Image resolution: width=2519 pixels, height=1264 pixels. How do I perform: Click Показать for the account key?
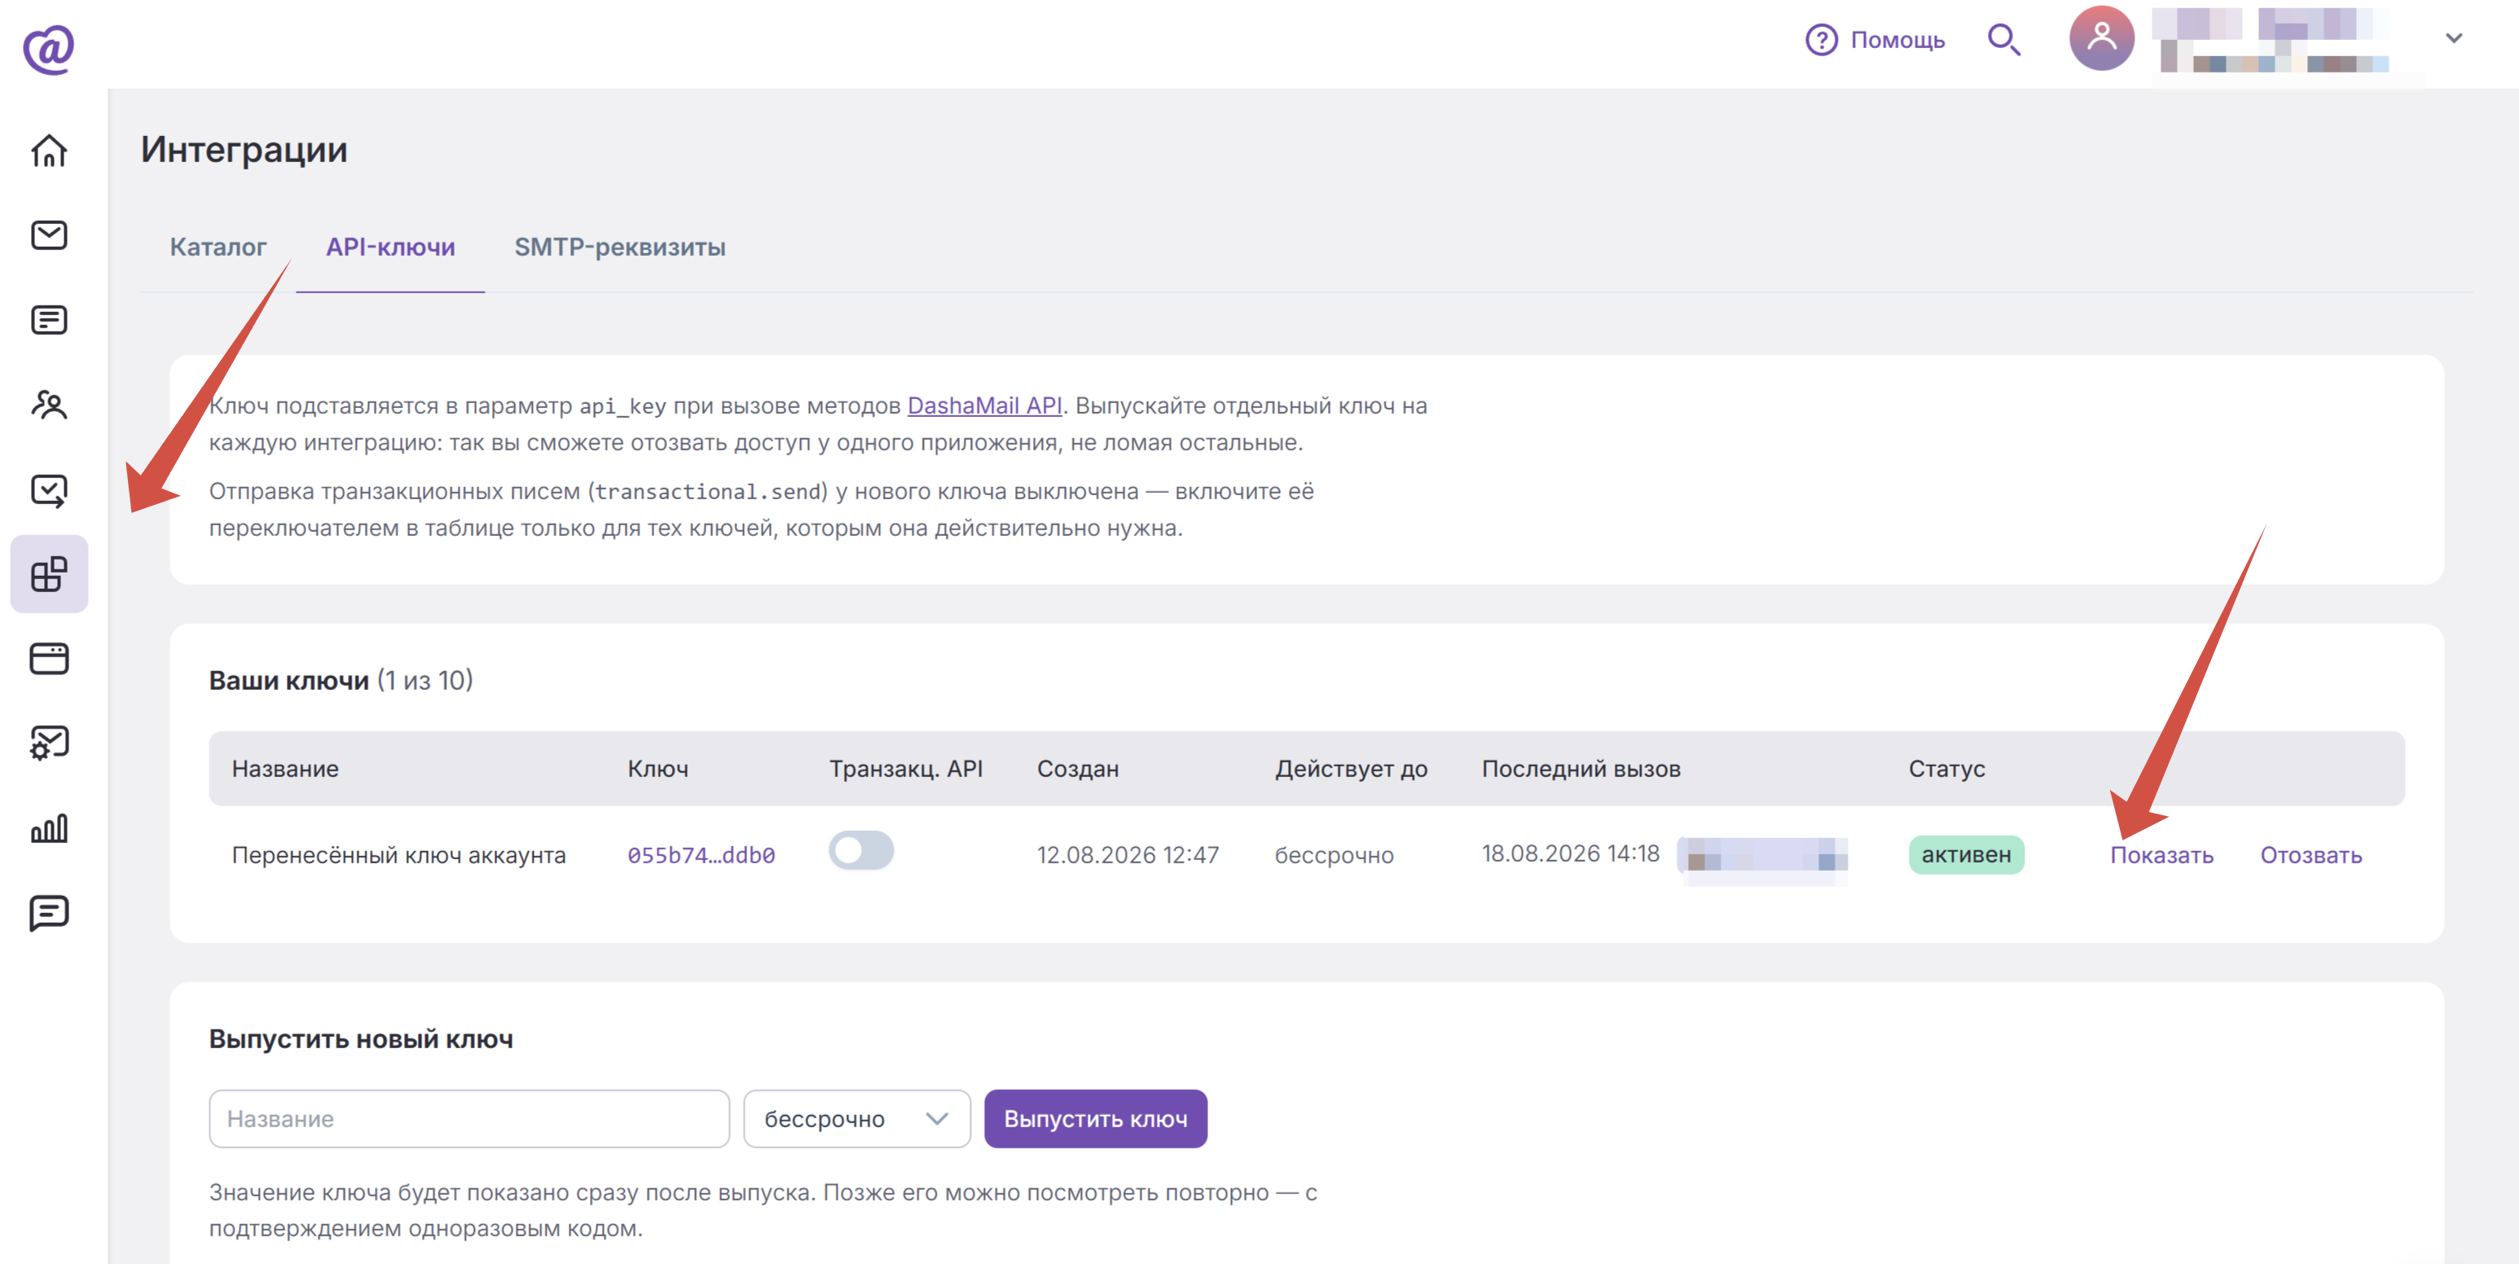coord(2161,855)
